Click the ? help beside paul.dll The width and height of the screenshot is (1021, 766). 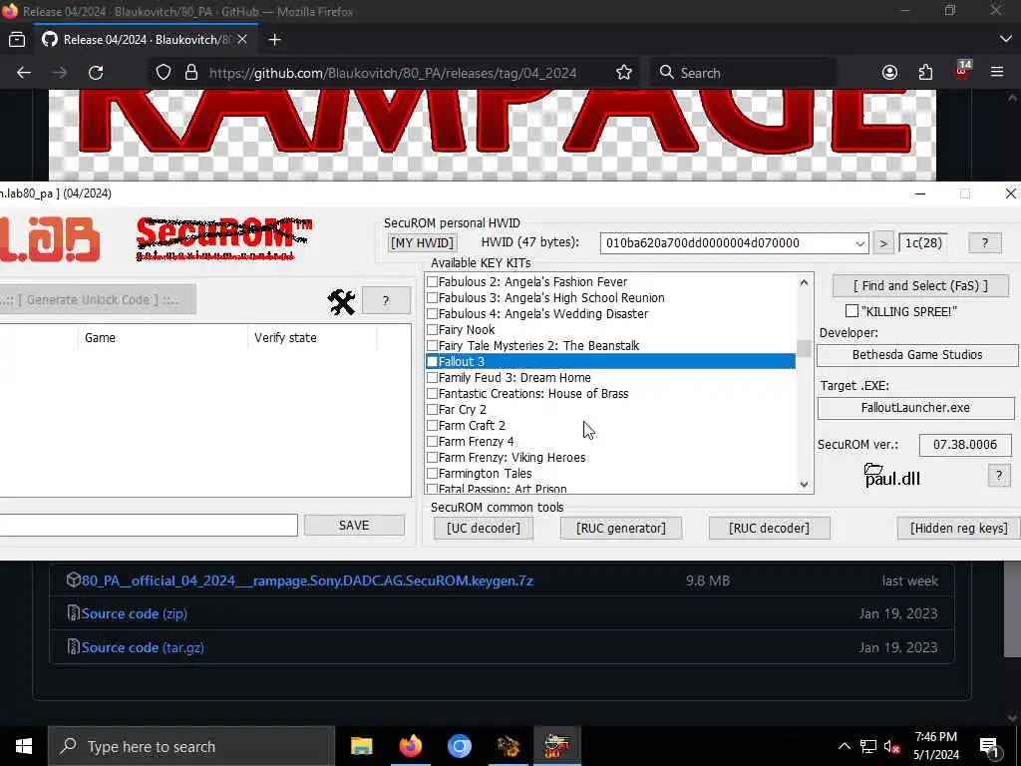[x=998, y=475]
